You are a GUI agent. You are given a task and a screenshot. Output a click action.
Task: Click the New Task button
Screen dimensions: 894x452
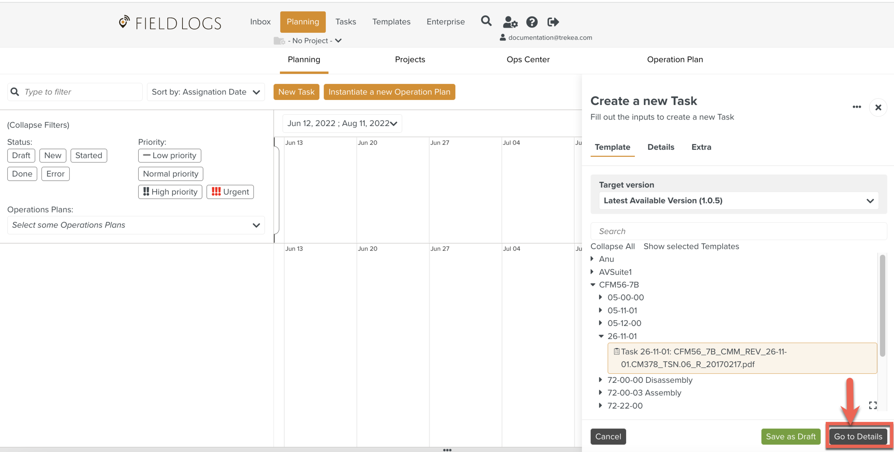pyautogui.click(x=296, y=92)
